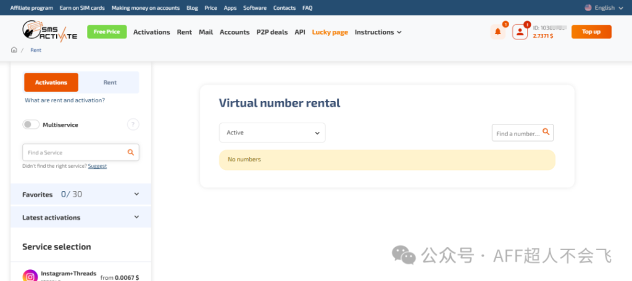The height and width of the screenshot is (281, 632).
Task: Go to P2P deals in navigation
Action: [x=272, y=32]
